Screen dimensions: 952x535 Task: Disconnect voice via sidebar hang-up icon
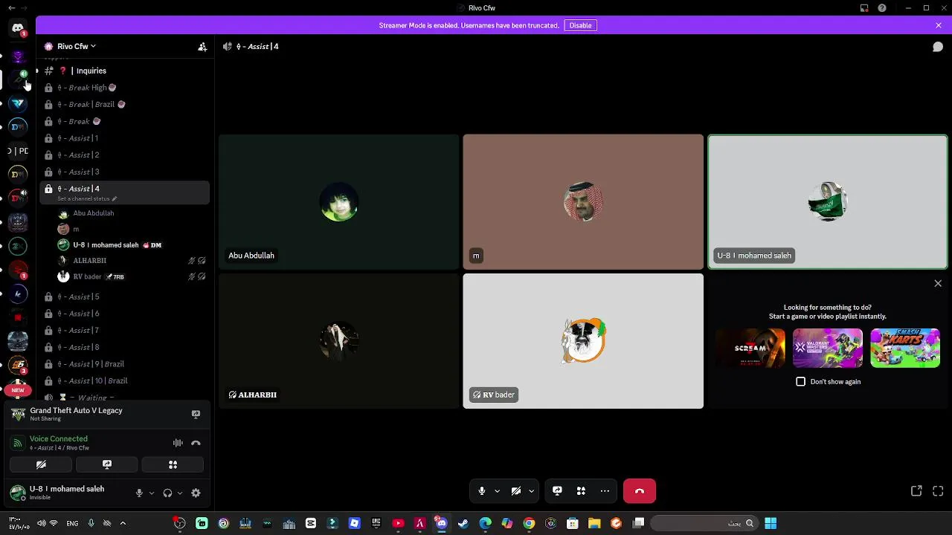[x=196, y=443]
